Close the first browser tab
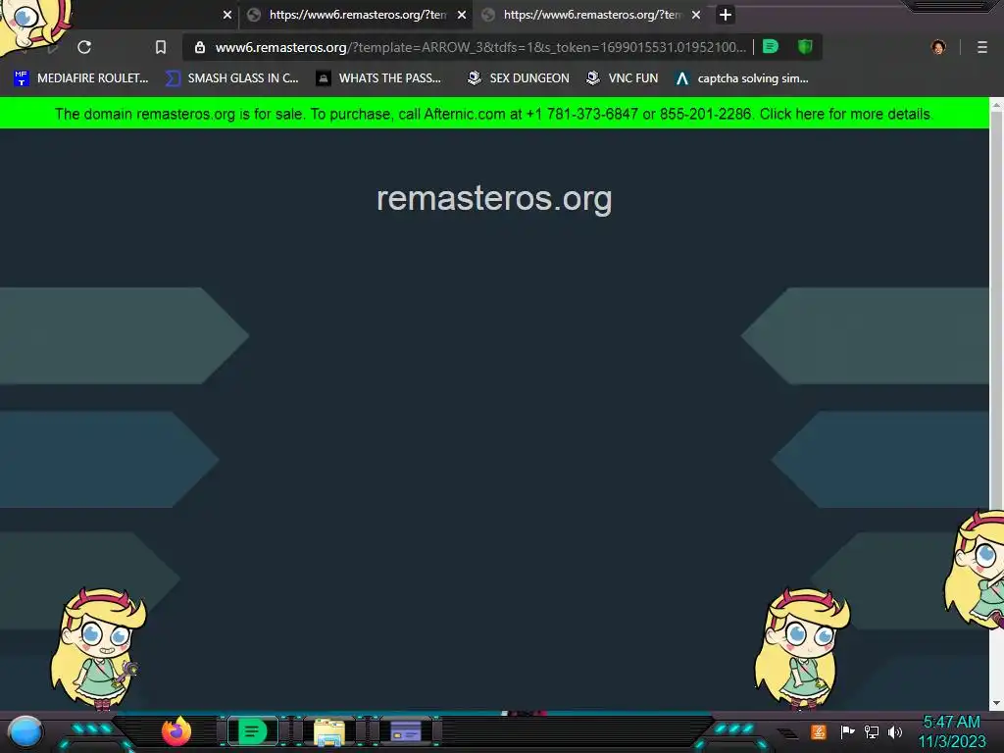Screen dimensions: 1004x753 [227, 15]
